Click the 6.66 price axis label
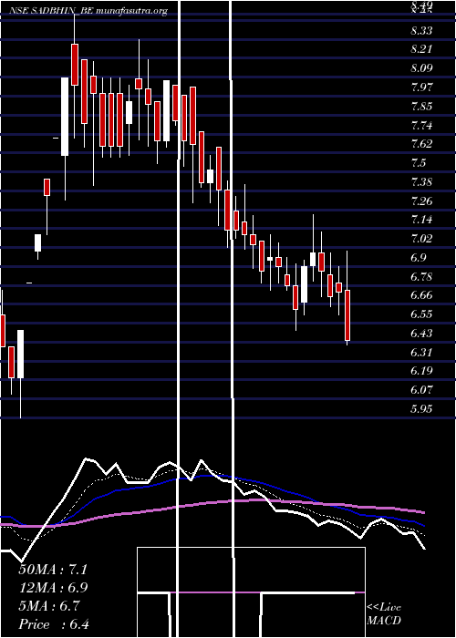The width and height of the screenshot is (456, 638). point(421,295)
